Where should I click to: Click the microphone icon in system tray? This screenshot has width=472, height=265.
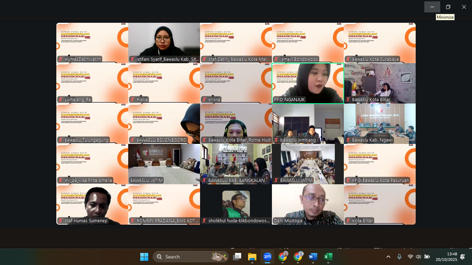399,257
